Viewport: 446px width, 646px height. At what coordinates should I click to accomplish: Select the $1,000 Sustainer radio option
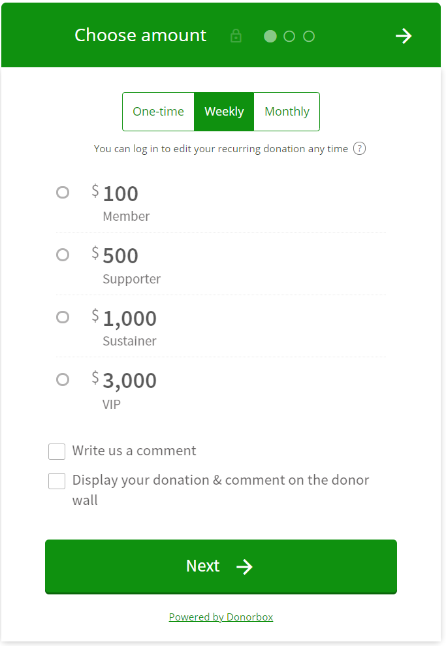coord(63,317)
